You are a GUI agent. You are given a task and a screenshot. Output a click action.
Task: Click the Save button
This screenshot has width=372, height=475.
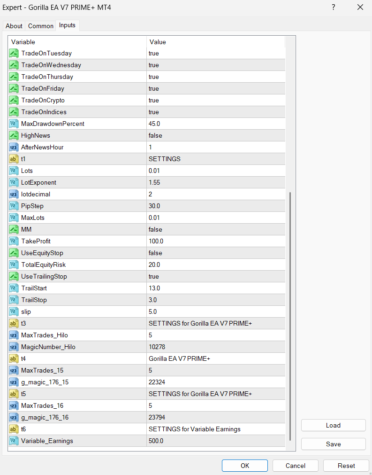coord(333,444)
